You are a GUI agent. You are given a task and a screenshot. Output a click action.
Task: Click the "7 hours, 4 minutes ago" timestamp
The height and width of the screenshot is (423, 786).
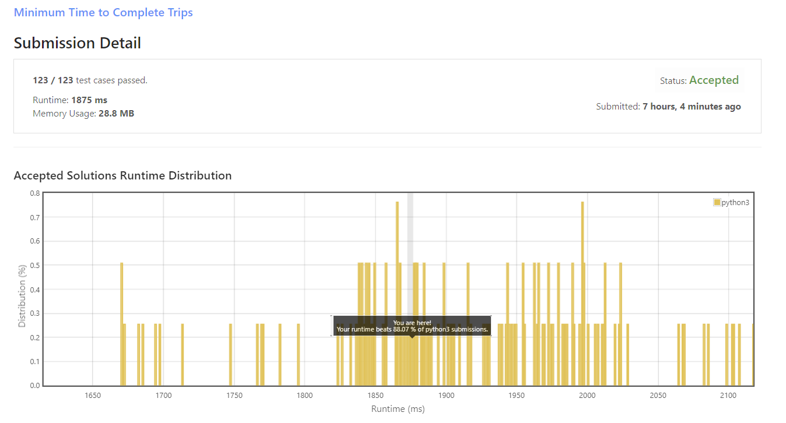pyautogui.click(x=692, y=107)
